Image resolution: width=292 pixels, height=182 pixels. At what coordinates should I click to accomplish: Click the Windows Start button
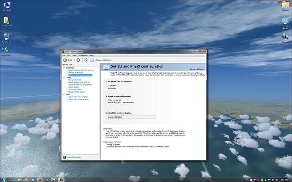4,179
